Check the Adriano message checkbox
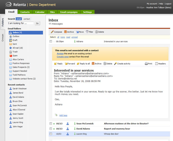 51,41
